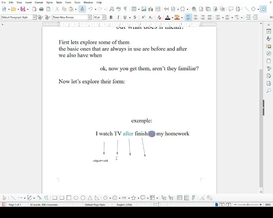This screenshot has width=273, height=218.
Task: Apply Subscript formatting
Action: 150,17
